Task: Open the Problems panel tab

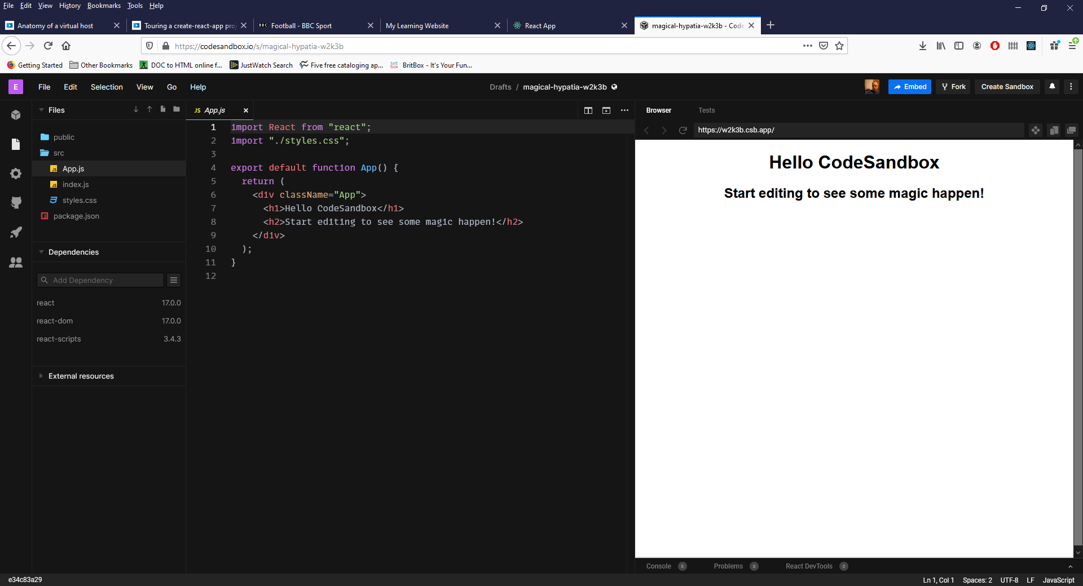Action: click(736, 566)
